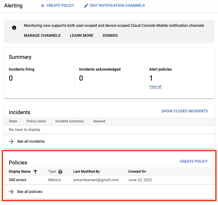Viewport: 218px width, 205px height.
Task: Click the plus icon beside Create Policy in header
Action: pos(43,6)
